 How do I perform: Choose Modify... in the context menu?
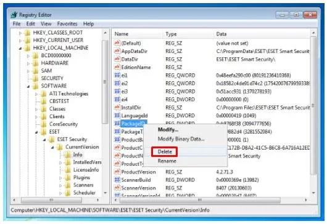[x=168, y=130]
